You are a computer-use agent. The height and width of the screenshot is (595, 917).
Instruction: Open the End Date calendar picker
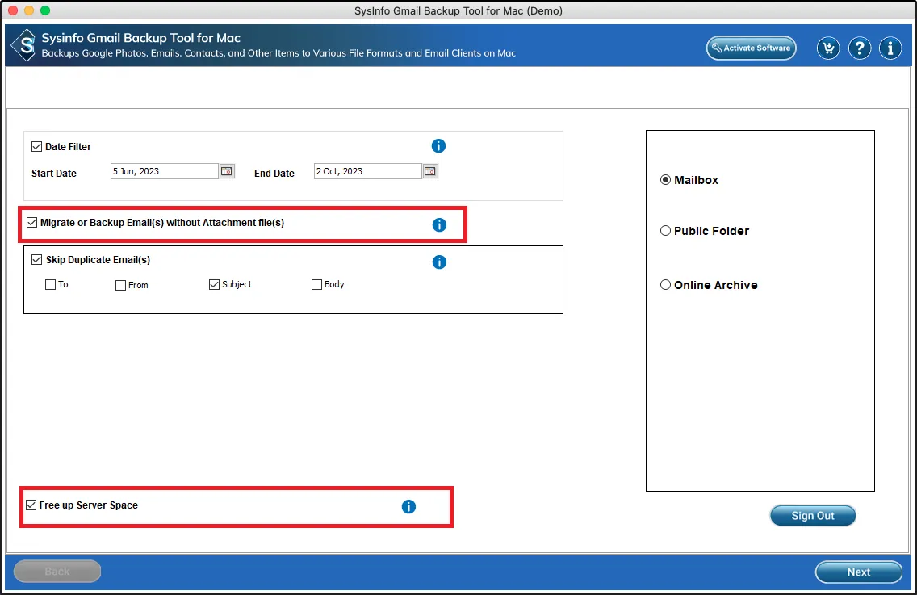(x=430, y=171)
